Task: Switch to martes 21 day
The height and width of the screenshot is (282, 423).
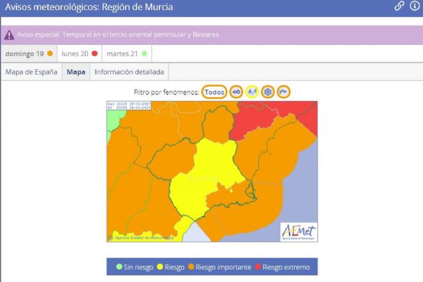Action: pyautogui.click(x=127, y=53)
